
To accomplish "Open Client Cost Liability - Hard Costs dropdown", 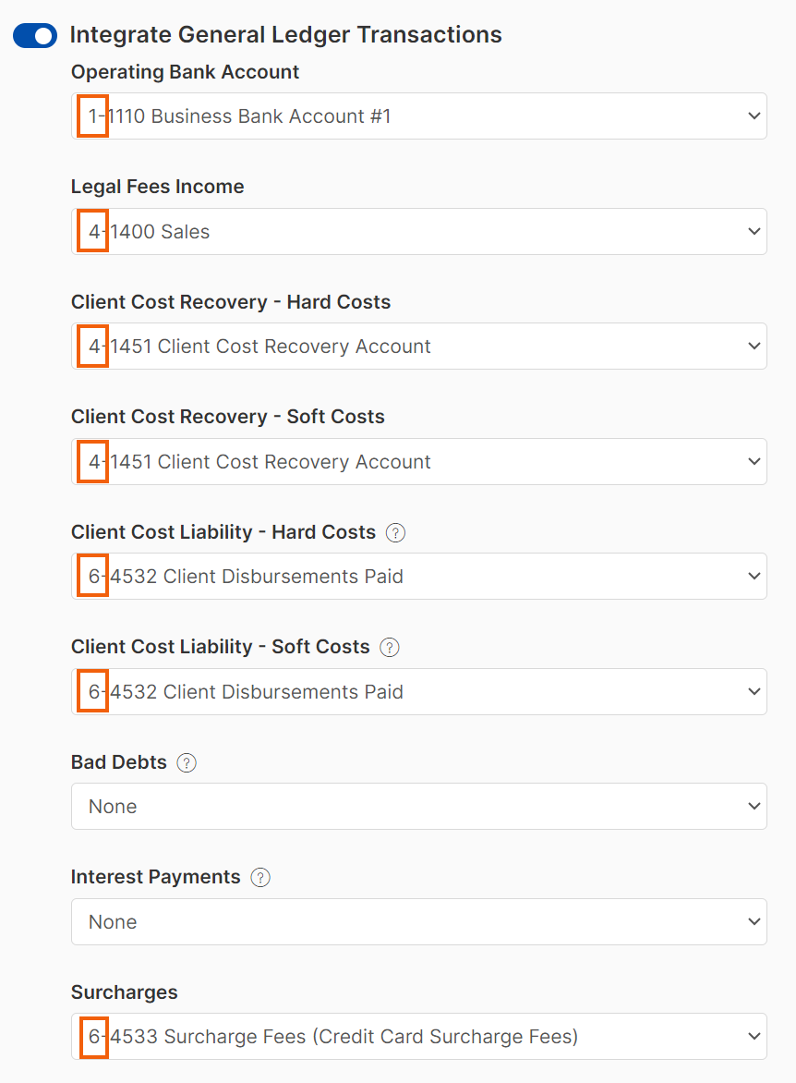I will pyautogui.click(x=419, y=576).
